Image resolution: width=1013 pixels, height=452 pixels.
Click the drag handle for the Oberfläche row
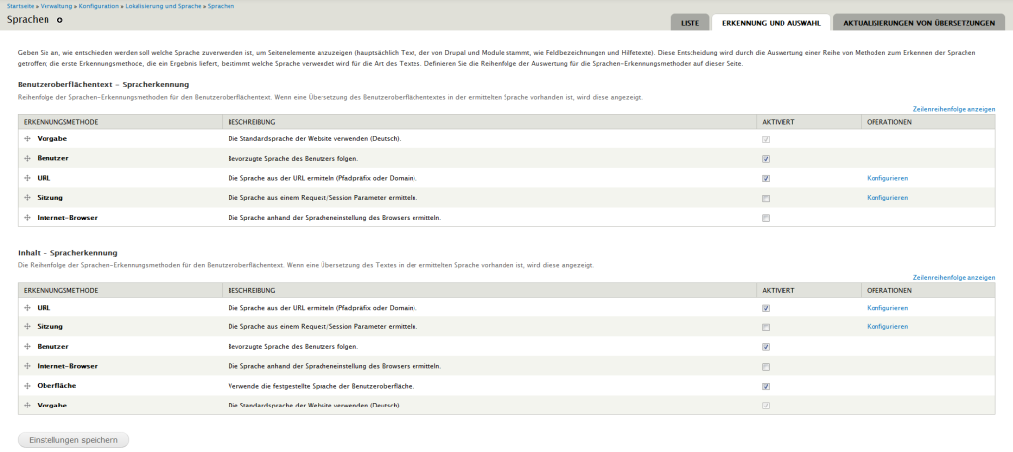click(x=27, y=385)
